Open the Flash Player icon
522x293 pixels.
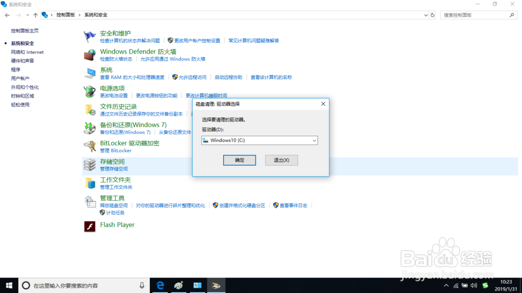(x=90, y=226)
